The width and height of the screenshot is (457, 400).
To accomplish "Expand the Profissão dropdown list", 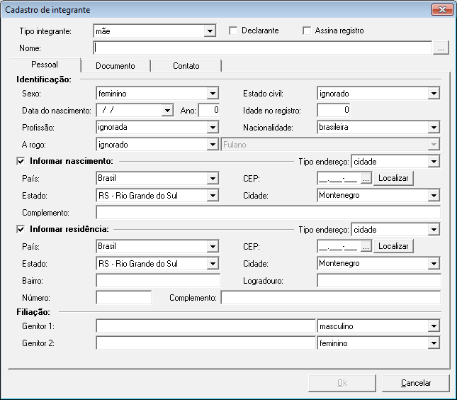I will tap(213, 128).
